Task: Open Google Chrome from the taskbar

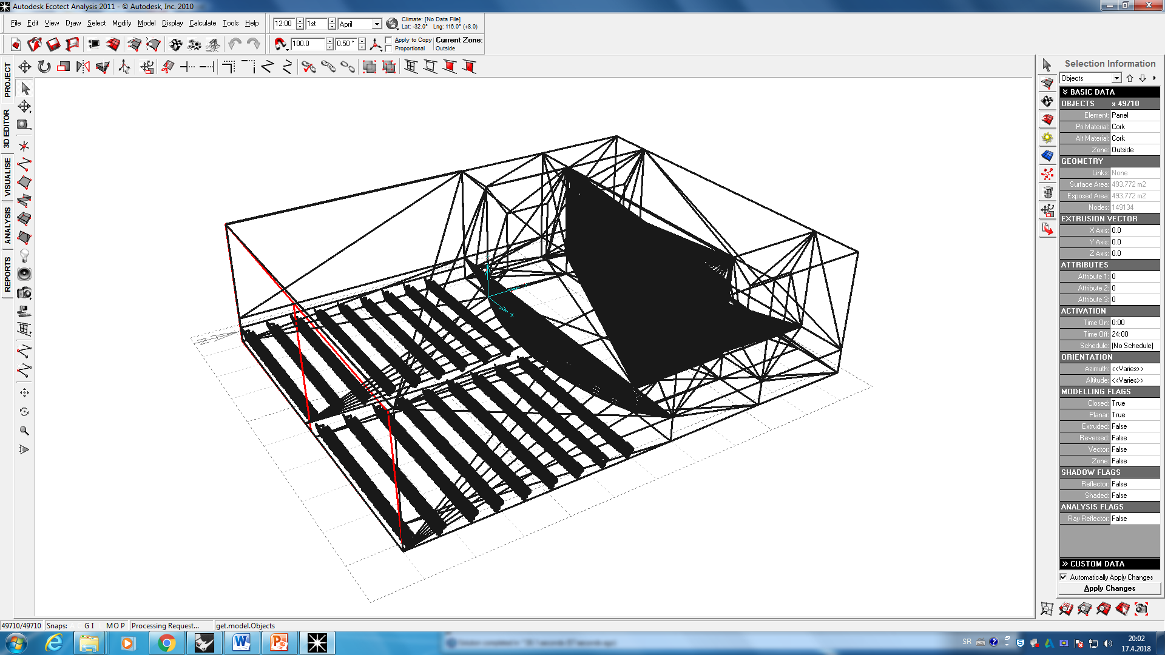Action: coord(166,643)
